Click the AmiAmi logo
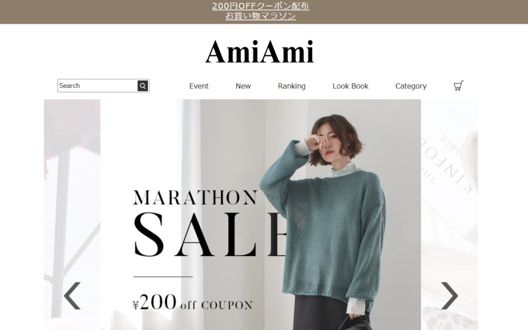The height and width of the screenshot is (330, 528). coord(259,51)
